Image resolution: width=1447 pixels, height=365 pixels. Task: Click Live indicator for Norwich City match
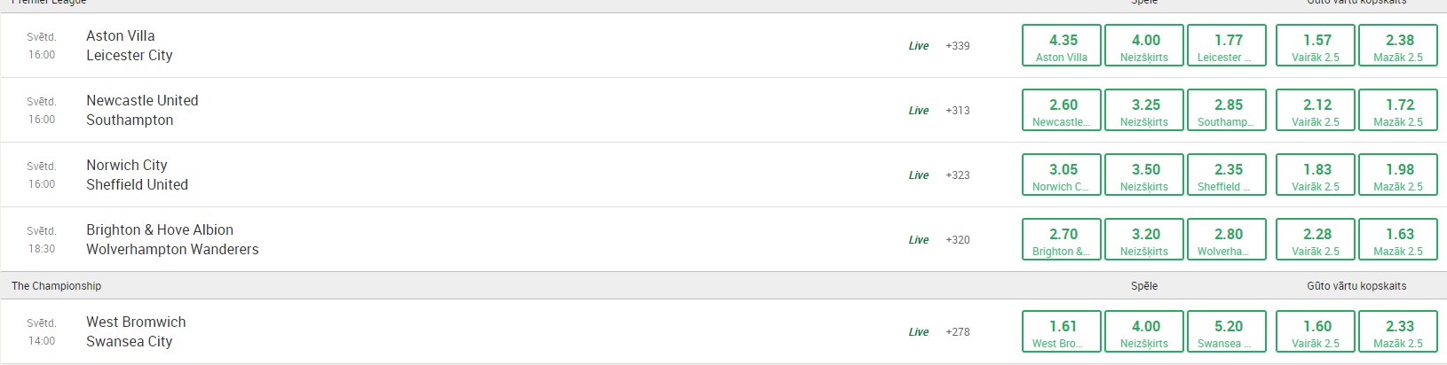[x=919, y=175]
